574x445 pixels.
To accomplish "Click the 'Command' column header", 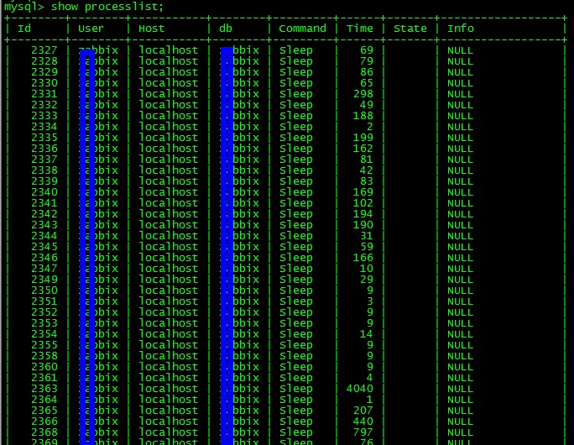I will pos(302,29).
